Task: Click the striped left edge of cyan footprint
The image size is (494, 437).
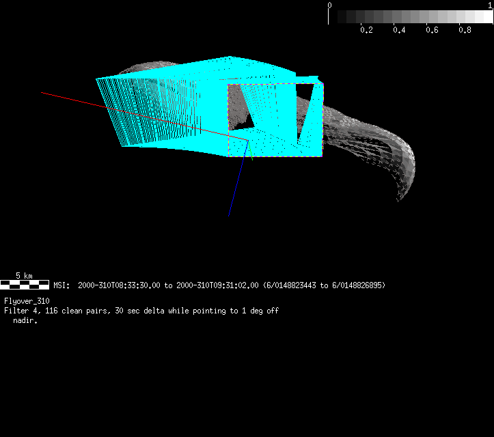Action: pyautogui.click(x=109, y=113)
